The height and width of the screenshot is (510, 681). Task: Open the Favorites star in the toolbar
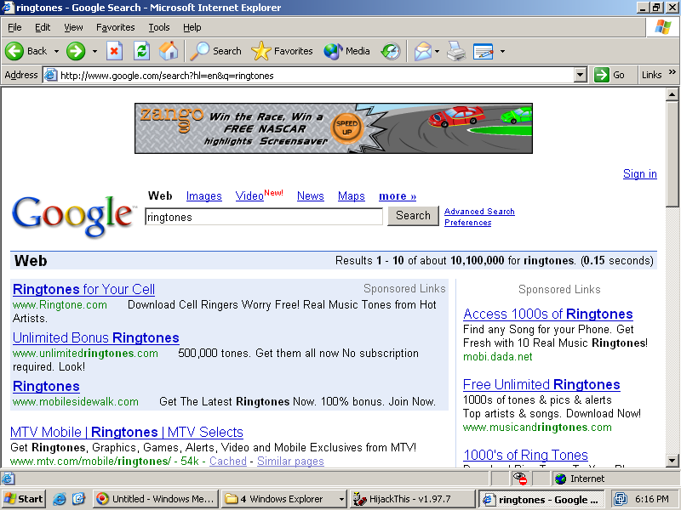tap(282, 51)
